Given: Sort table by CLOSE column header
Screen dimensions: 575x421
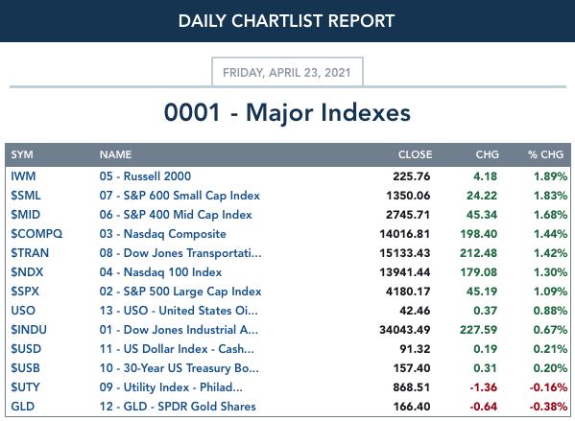Looking at the screenshot, I should pos(415,154).
